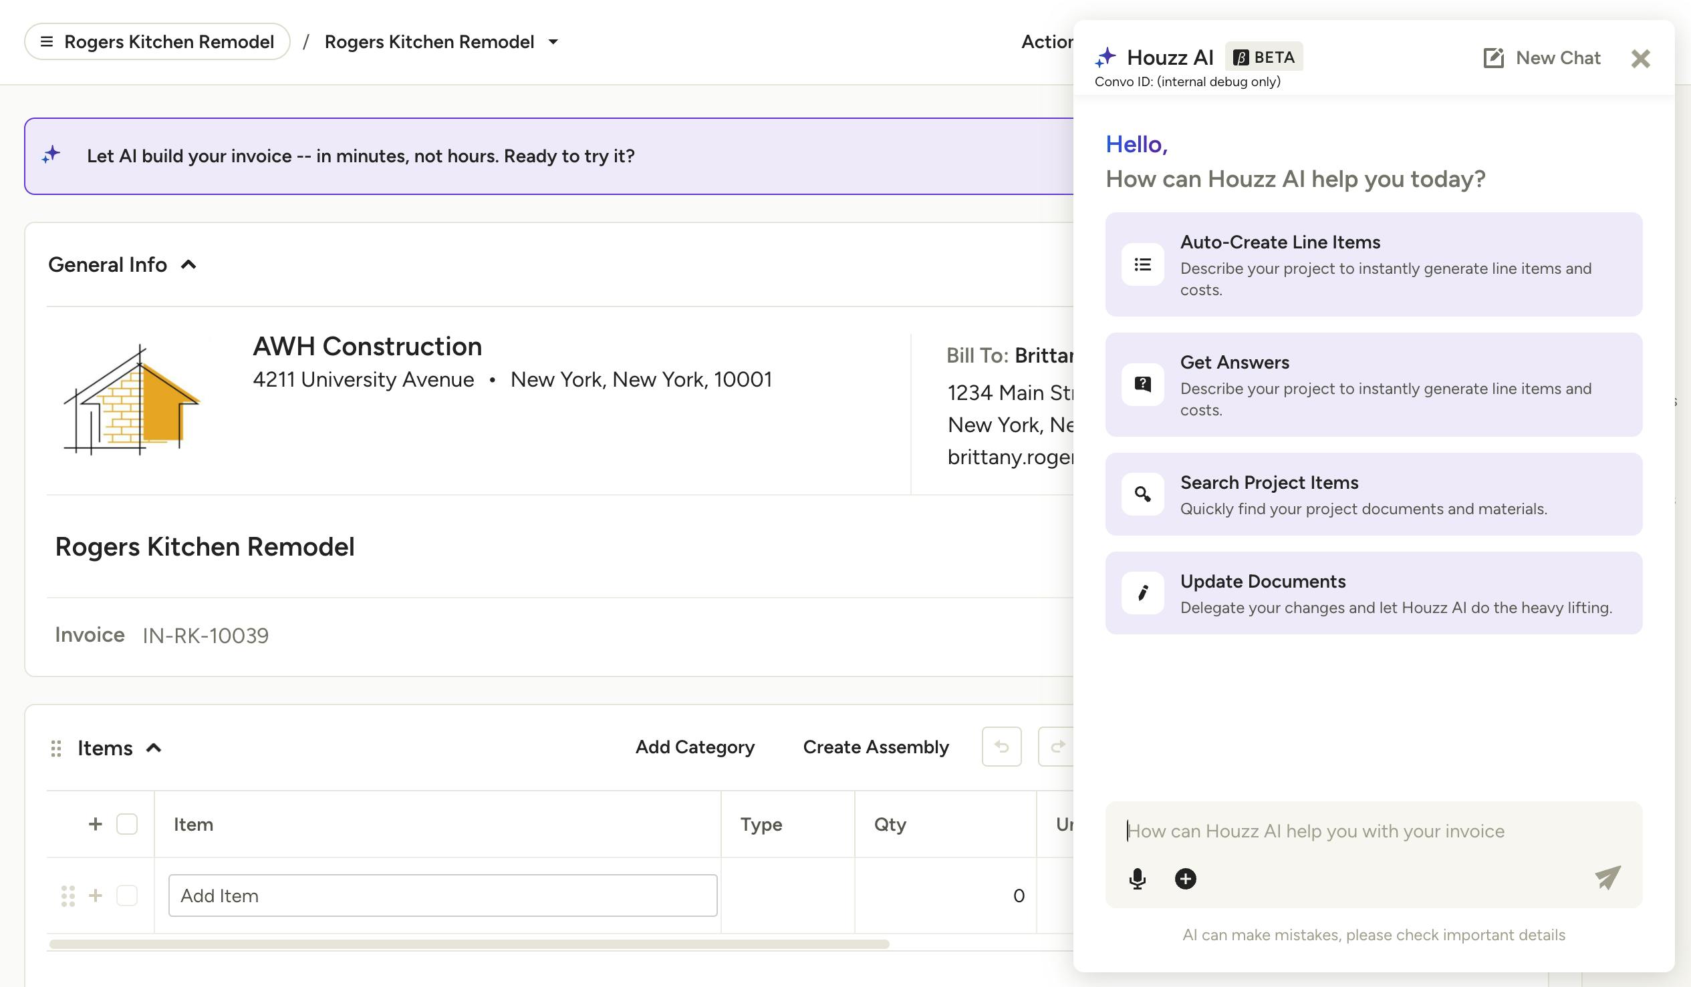The height and width of the screenshot is (987, 1691).
Task: Click the address 4211 University Avenue
Action: click(x=363, y=379)
